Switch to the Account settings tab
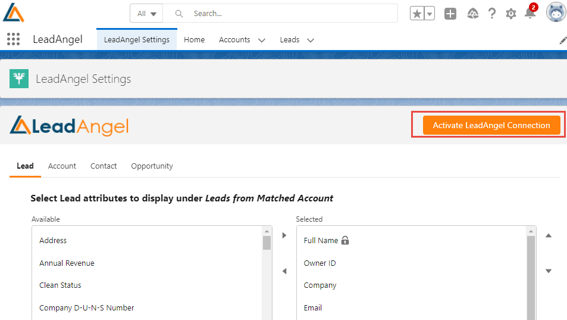567x320 pixels. [62, 166]
